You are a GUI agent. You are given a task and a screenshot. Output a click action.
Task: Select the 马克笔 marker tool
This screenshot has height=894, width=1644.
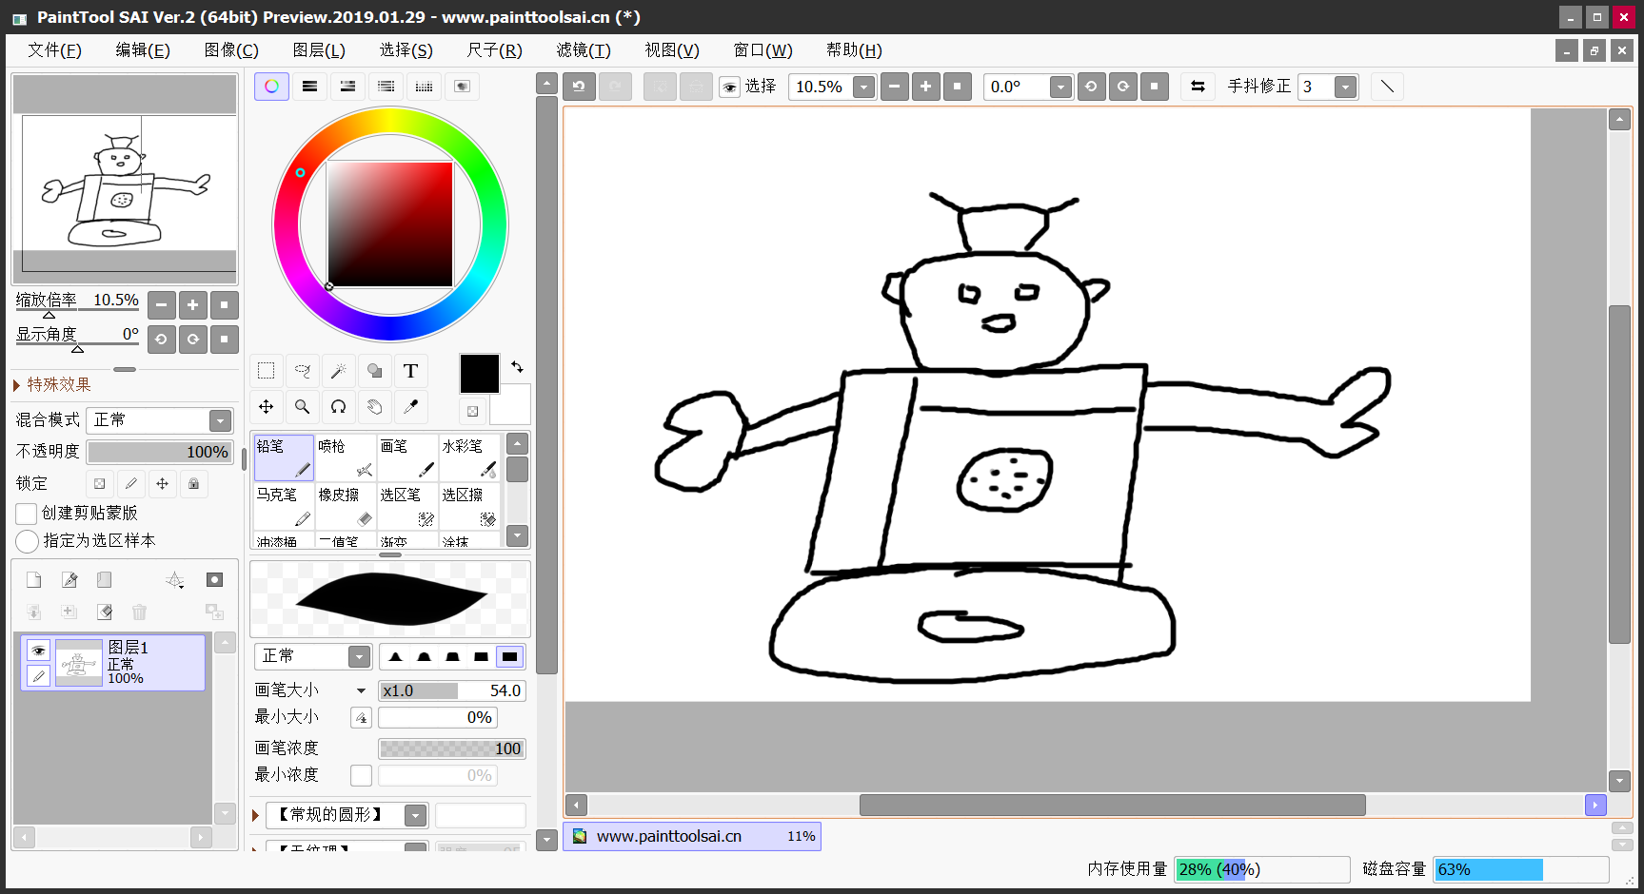284,506
